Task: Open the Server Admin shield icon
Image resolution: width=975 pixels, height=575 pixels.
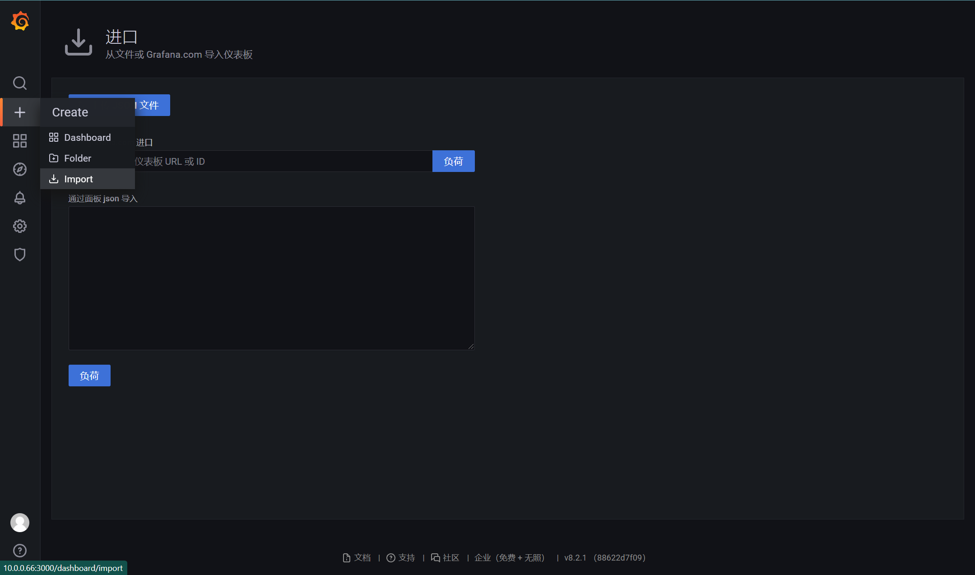Action: 20,255
